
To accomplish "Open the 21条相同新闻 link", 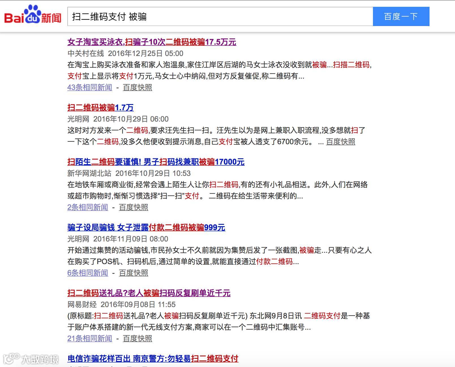I will (90, 338).
